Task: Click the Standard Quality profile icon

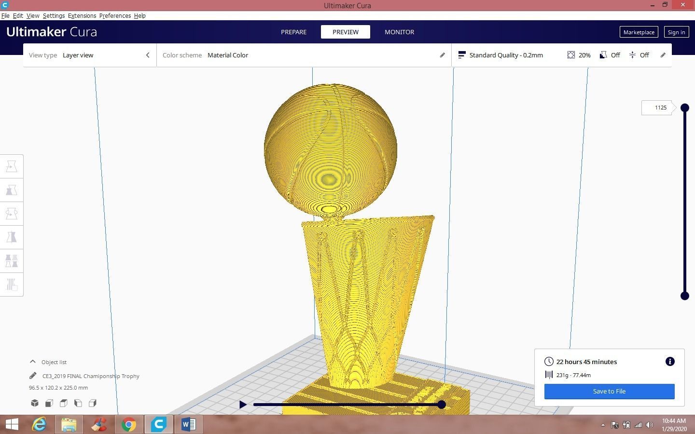Action: point(461,55)
